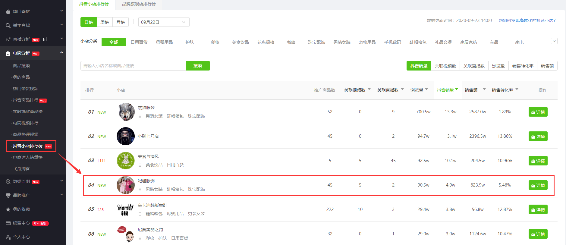Open 妃趣服饰 shop avatar
Image resolution: width=566 pixels, height=245 pixels.
point(126,185)
